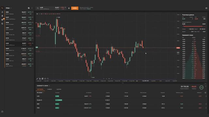Viewport: 209px width, 117px height.
Task: Click the green position badge in ALRS row
Action: 57,96
